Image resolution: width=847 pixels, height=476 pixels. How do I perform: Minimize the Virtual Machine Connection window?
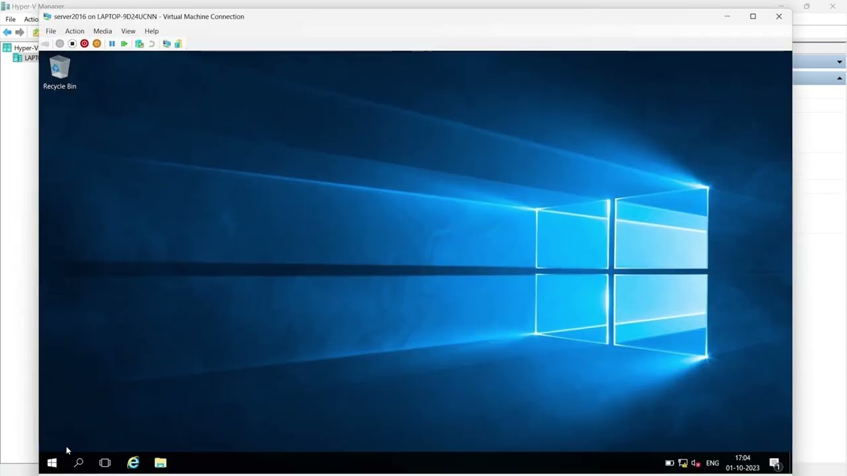(x=727, y=17)
